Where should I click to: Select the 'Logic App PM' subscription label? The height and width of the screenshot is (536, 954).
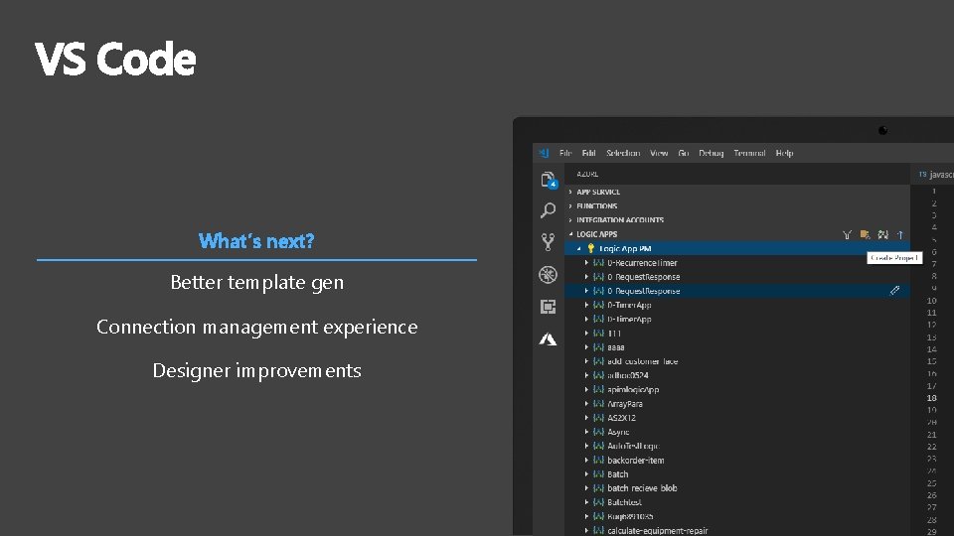point(625,248)
